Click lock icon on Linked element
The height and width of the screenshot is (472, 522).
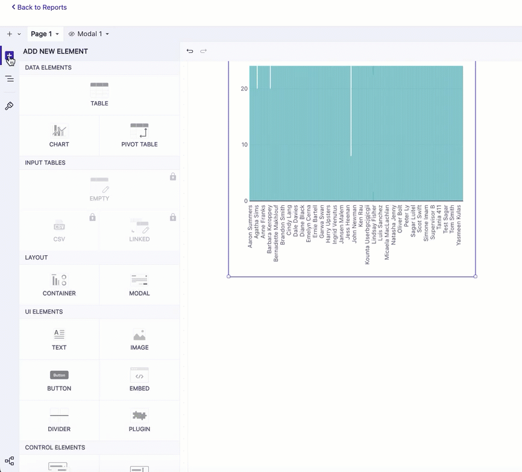pyautogui.click(x=173, y=217)
